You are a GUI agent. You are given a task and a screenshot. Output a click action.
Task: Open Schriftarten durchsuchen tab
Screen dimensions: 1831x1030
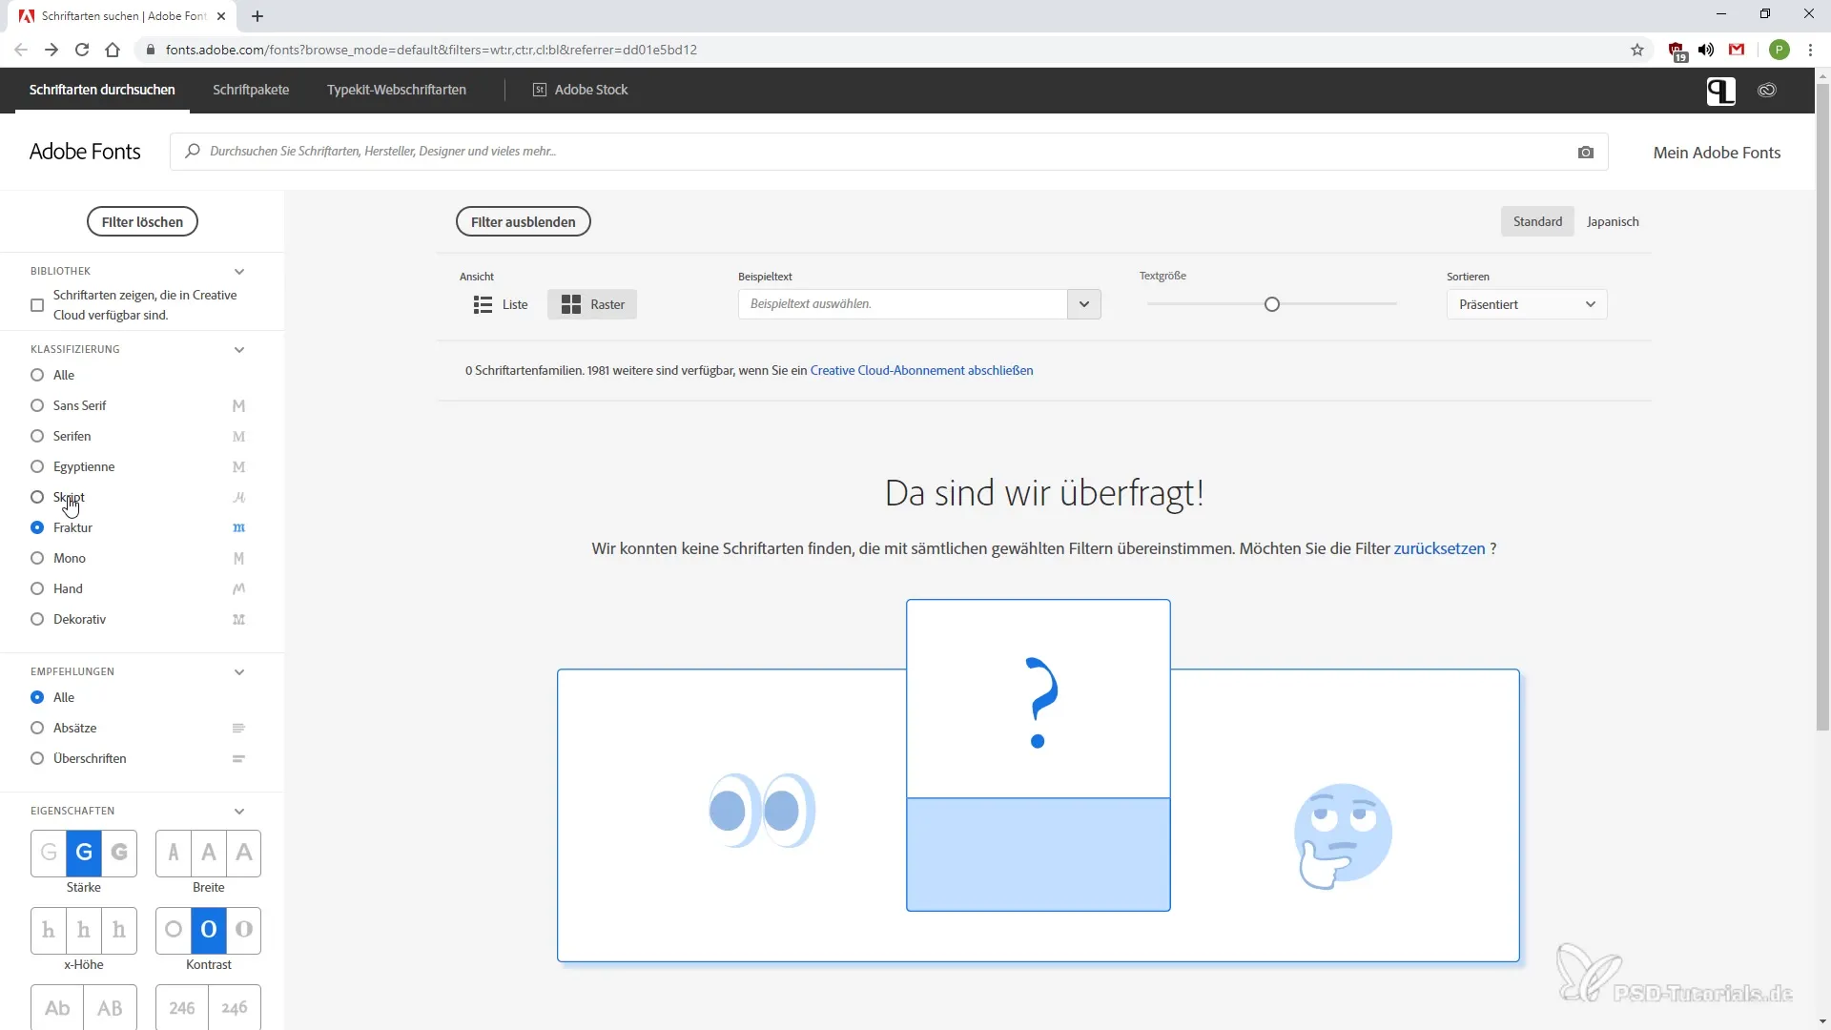(x=102, y=90)
